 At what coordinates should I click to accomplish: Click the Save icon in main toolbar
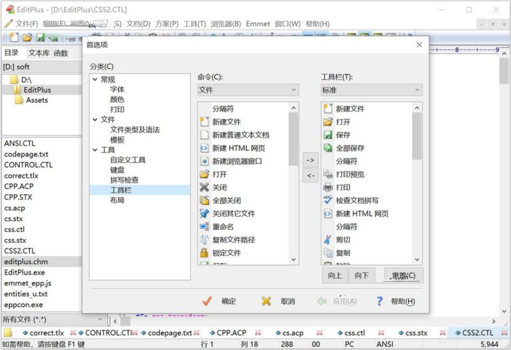tap(40, 38)
